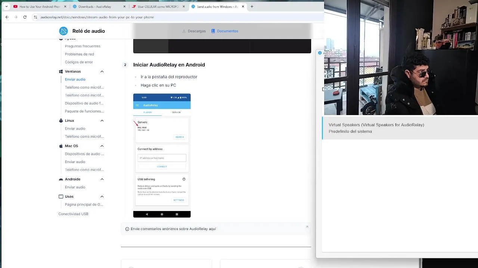
Task: Open the site info icon in address bar
Action: pyautogui.click(x=35, y=17)
